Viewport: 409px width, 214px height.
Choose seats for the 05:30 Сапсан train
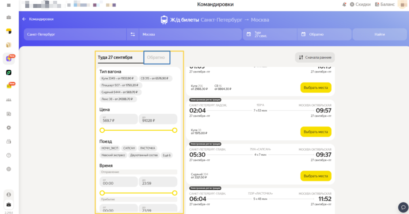click(x=316, y=176)
